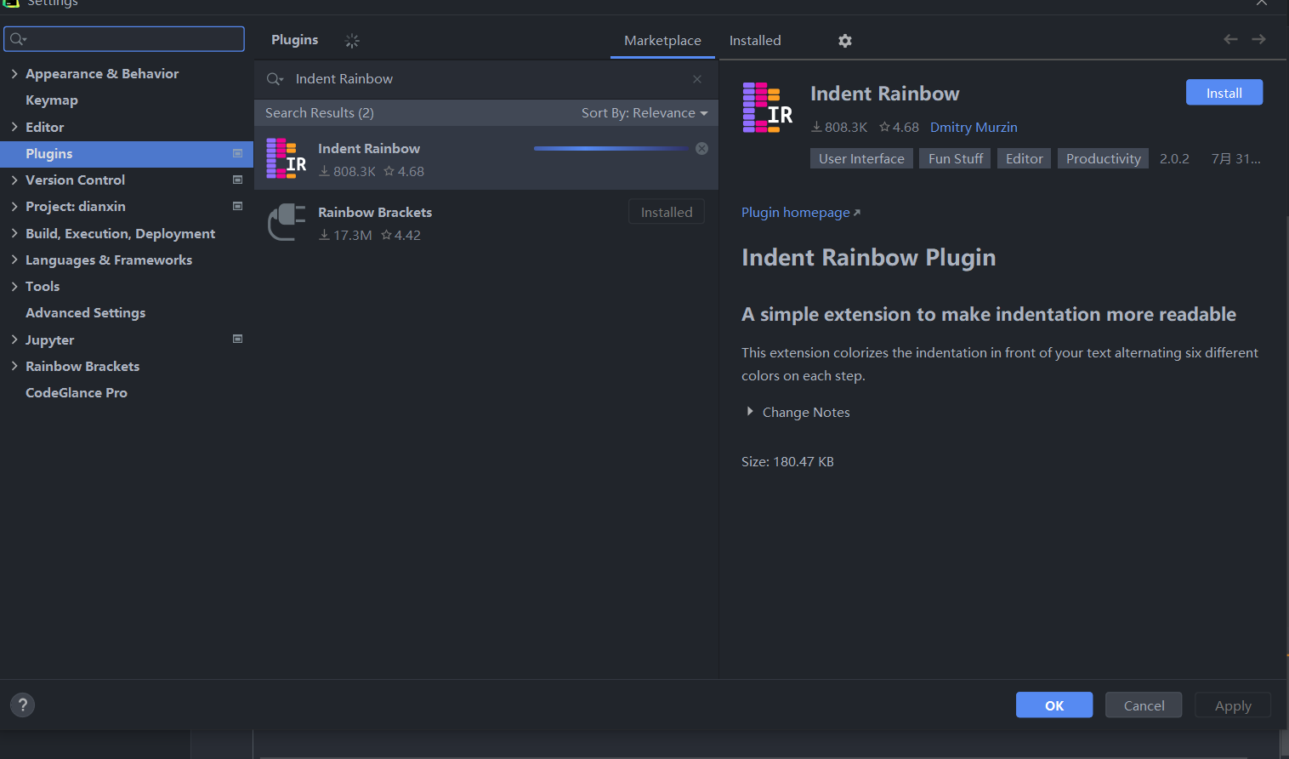1289x759 pixels.
Task: Click Rainbow Brackets plug icon
Action: coord(287,222)
